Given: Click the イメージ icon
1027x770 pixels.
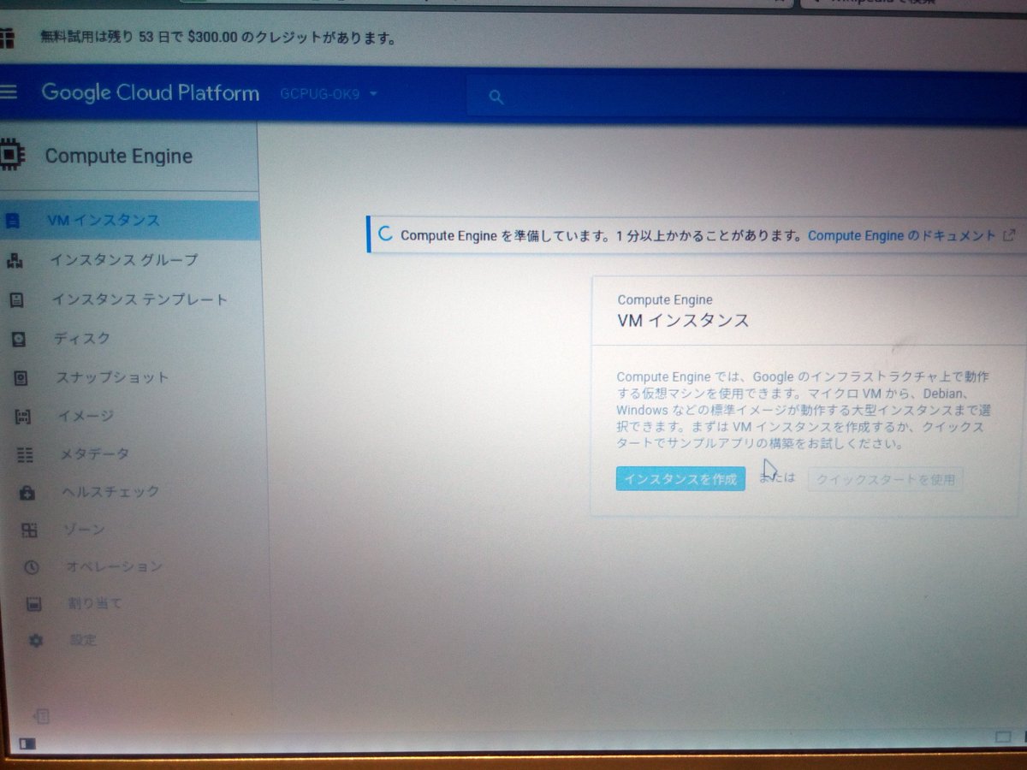Looking at the screenshot, I should 23,417.
